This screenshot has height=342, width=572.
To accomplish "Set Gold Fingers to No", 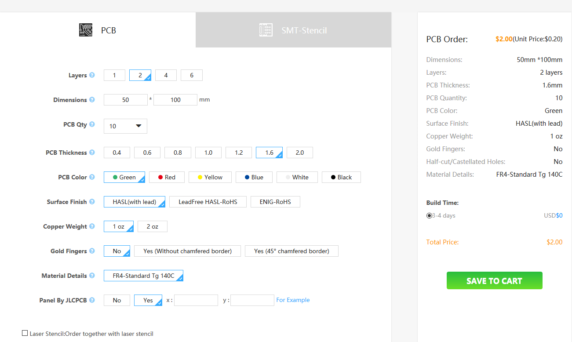I will click(x=117, y=251).
